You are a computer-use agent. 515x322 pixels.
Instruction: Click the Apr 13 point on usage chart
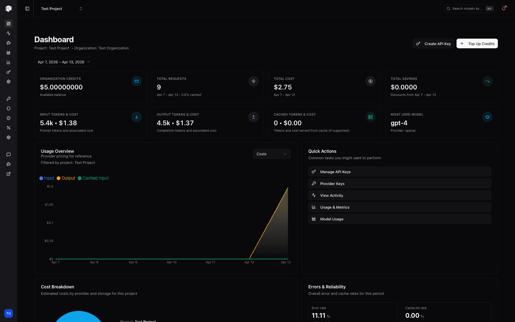(288, 187)
